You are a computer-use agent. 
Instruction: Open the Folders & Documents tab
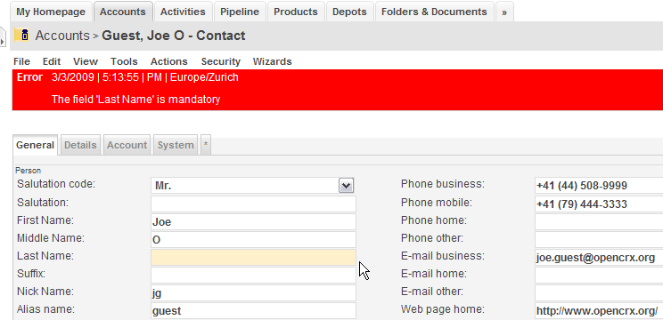coord(434,12)
